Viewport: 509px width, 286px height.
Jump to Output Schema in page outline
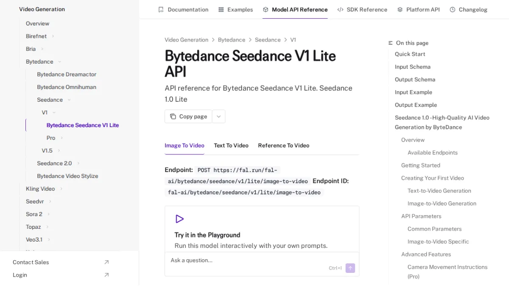pos(415,79)
